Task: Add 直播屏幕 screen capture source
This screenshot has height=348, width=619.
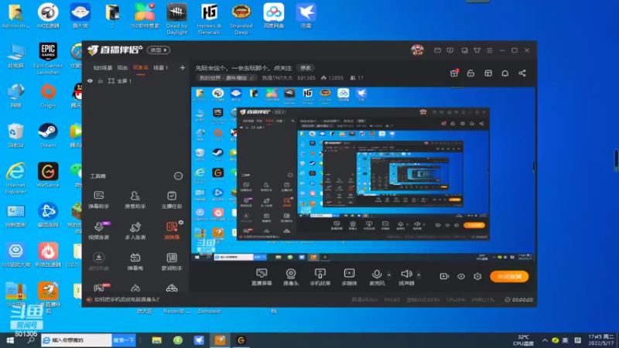Action: (262, 277)
